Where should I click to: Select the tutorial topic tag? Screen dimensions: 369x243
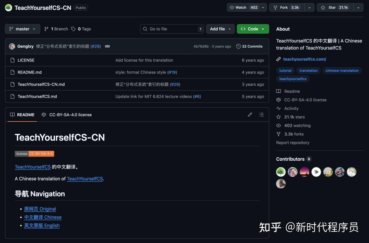coord(285,70)
